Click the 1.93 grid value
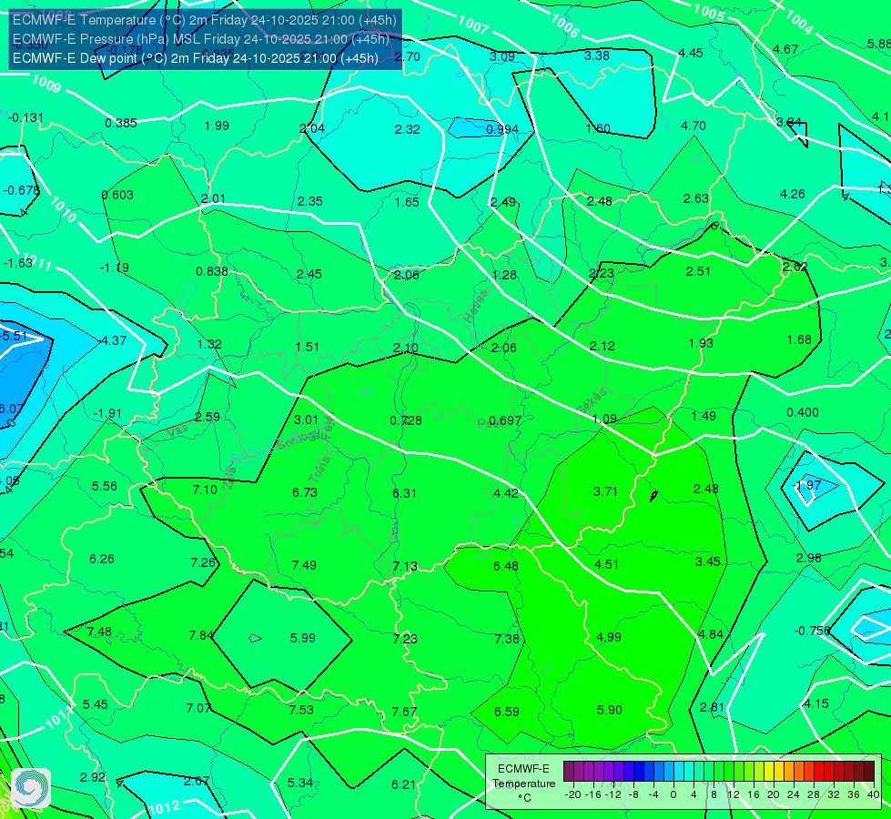This screenshot has width=891, height=819. tap(701, 343)
